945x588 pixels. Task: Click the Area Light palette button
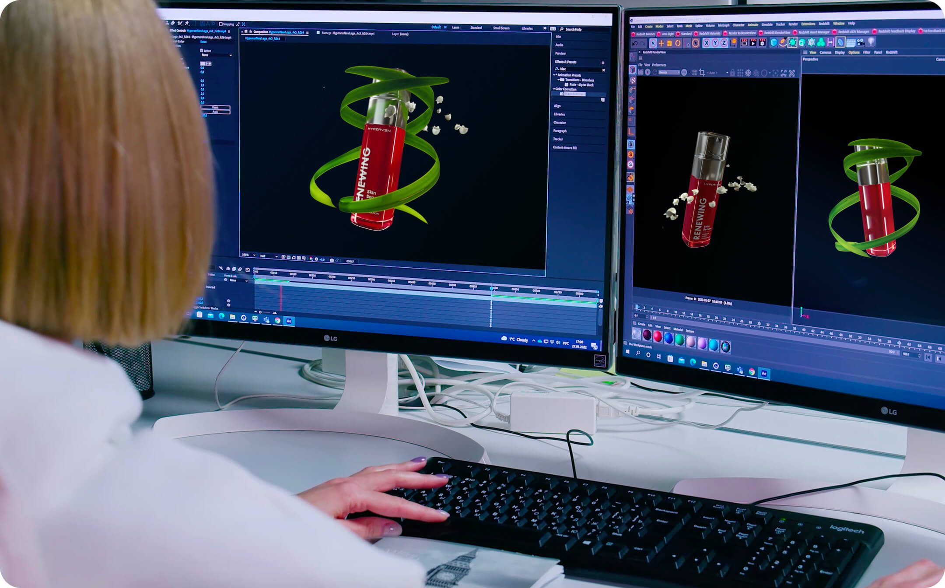(665, 34)
